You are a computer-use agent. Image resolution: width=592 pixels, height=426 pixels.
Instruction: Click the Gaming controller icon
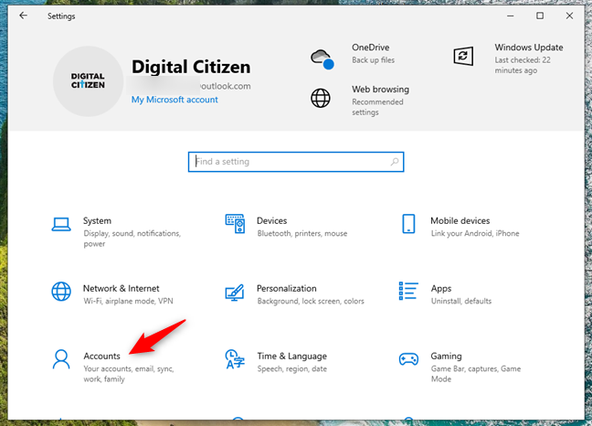(408, 359)
